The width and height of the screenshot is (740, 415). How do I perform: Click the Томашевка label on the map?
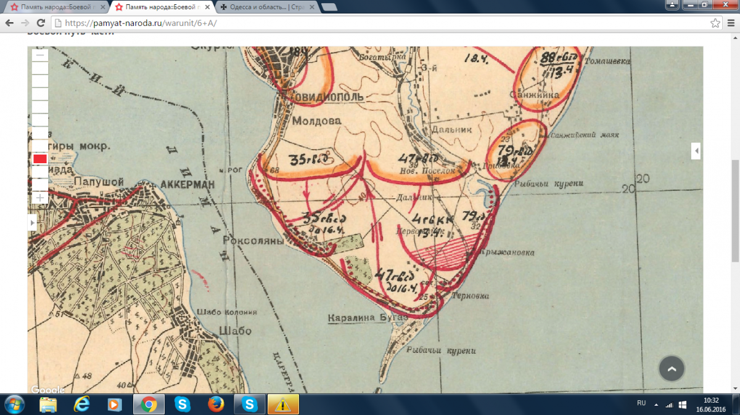tap(607, 62)
